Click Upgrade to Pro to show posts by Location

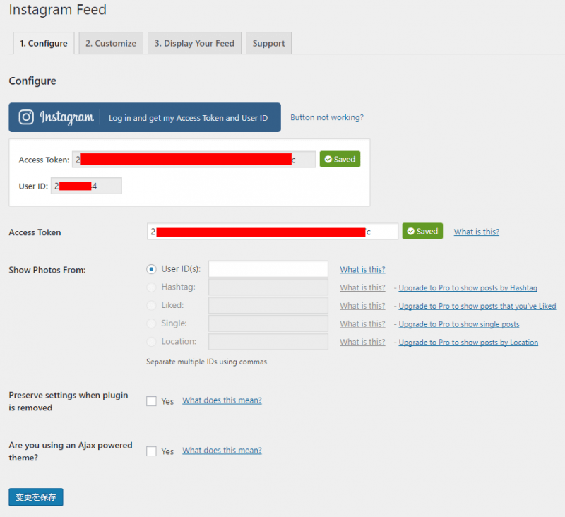468,343
